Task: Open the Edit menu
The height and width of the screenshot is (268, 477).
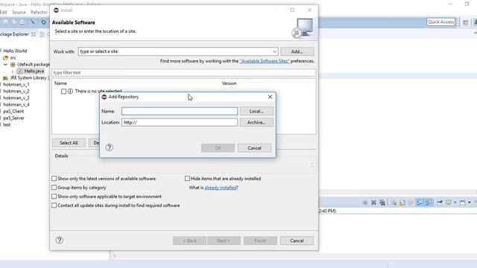Action: [x=3, y=12]
